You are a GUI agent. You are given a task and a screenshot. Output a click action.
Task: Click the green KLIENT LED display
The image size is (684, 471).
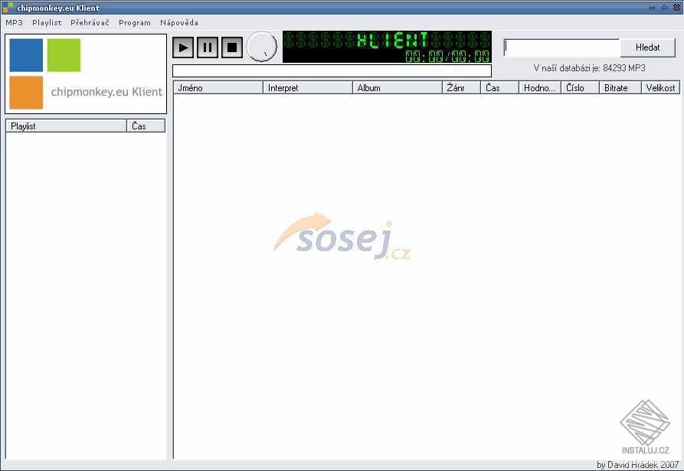[387, 47]
